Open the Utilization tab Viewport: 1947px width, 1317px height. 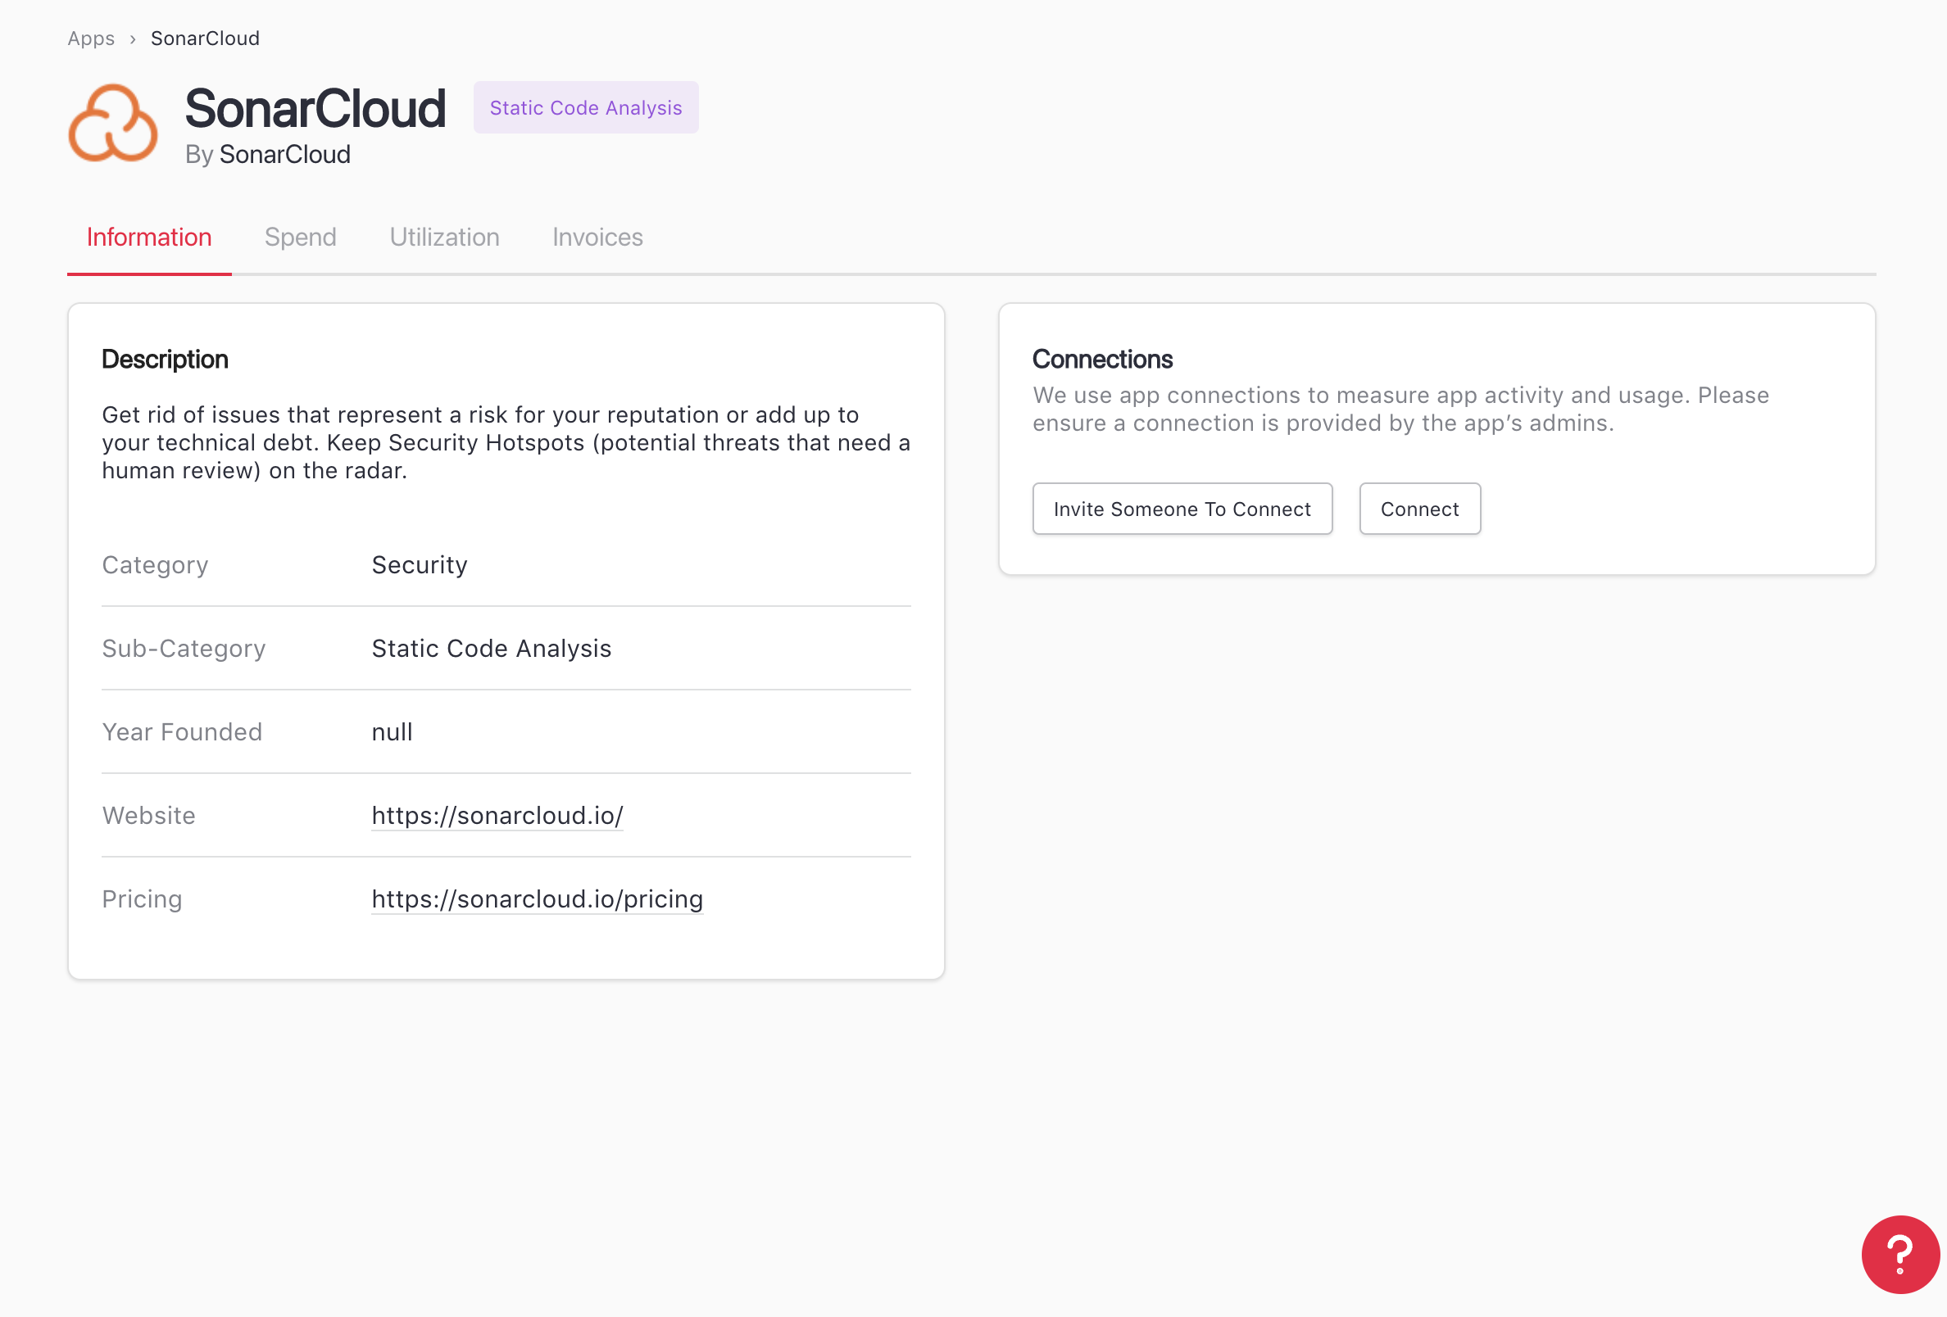(x=444, y=237)
